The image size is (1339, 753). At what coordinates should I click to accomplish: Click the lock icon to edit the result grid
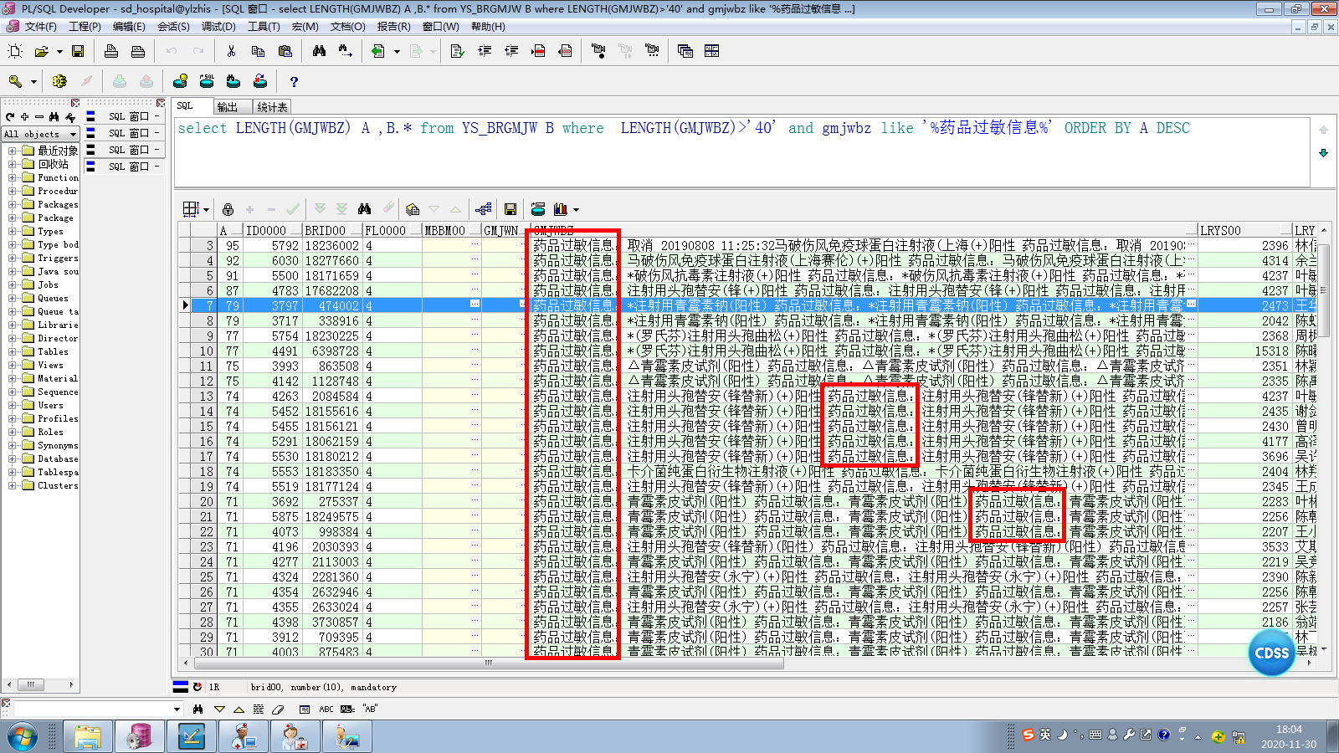click(x=228, y=209)
